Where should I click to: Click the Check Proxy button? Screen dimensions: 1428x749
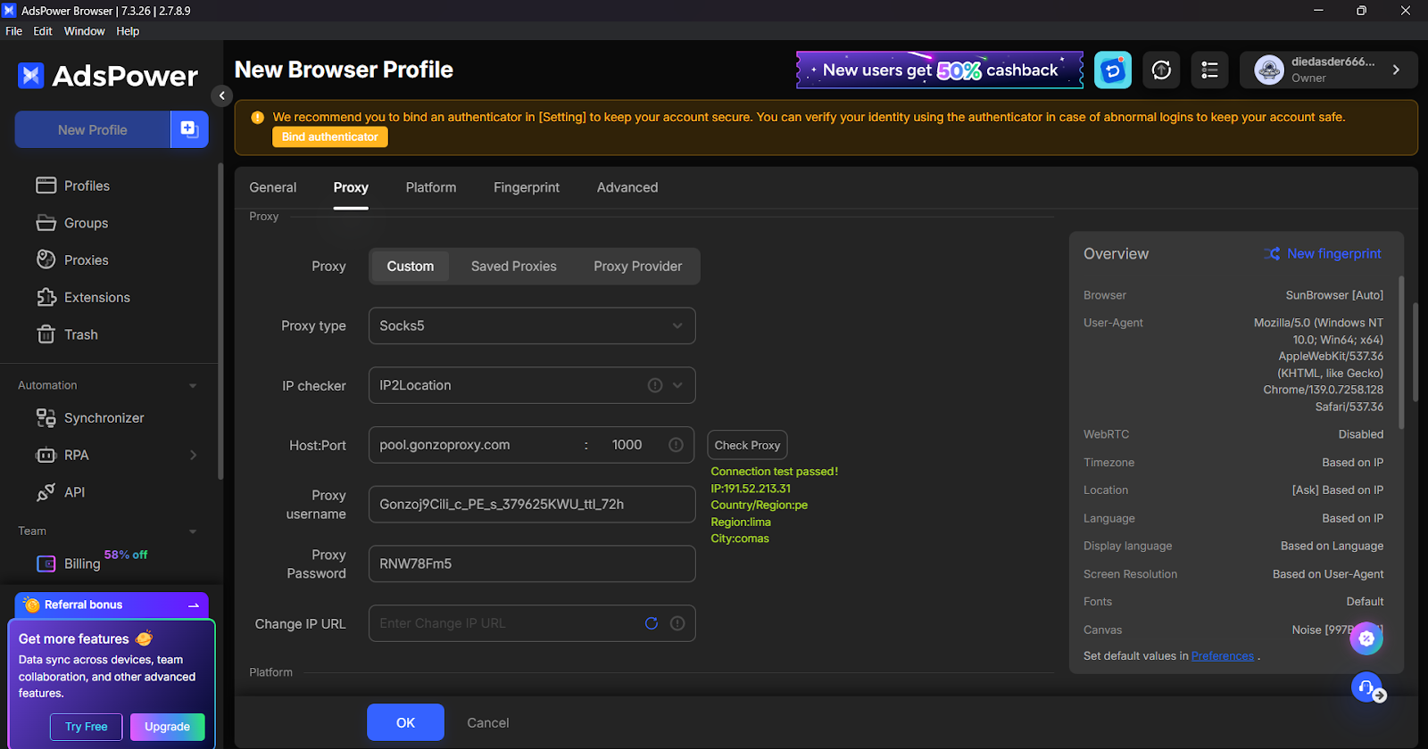point(747,445)
